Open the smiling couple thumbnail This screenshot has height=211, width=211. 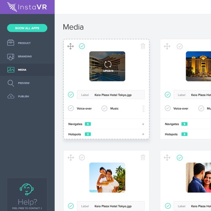[198, 178]
